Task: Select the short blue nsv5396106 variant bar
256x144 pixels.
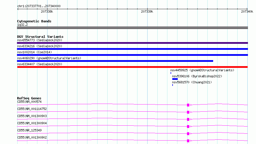Action: click(175, 79)
